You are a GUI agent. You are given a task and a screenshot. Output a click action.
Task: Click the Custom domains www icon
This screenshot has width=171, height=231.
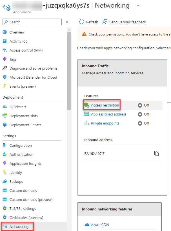5,190
